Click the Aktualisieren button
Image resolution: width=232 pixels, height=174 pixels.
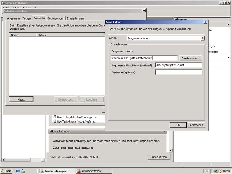coord(159,157)
